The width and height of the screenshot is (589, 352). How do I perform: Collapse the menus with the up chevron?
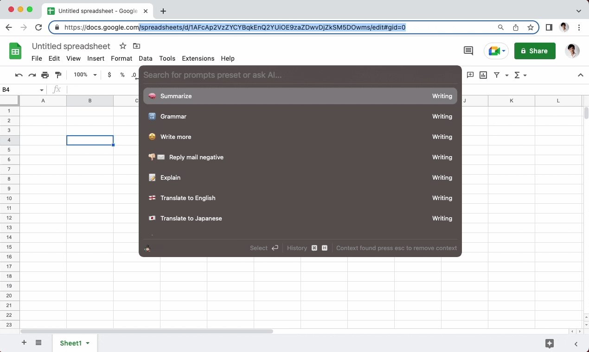580,75
